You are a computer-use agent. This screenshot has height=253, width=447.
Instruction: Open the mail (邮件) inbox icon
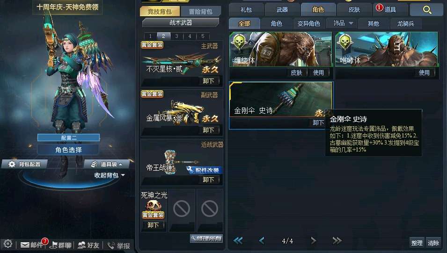tap(25, 245)
